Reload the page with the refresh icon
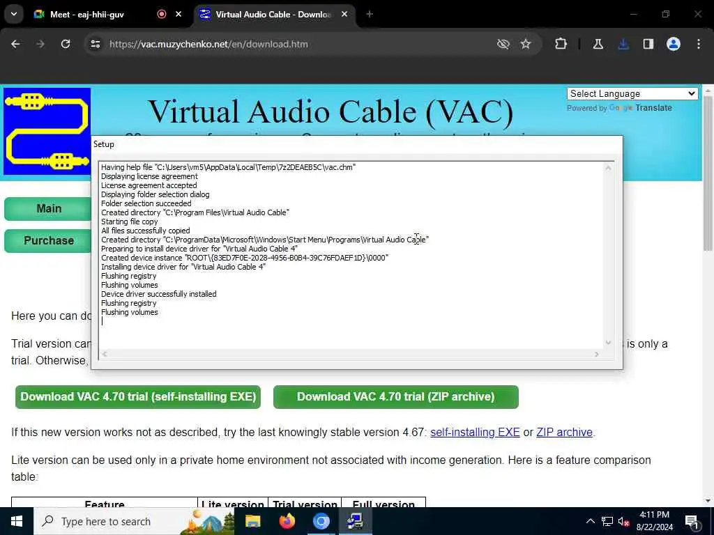This screenshot has height=535, width=714. [x=66, y=44]
